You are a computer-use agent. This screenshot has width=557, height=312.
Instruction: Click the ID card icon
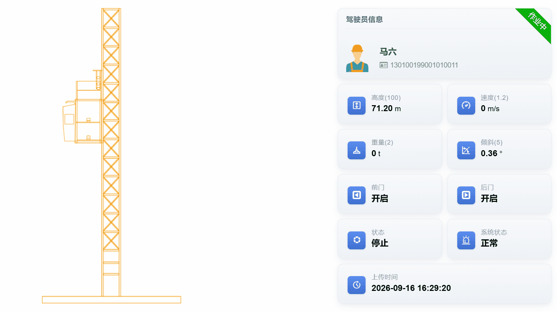pos(384,65)
